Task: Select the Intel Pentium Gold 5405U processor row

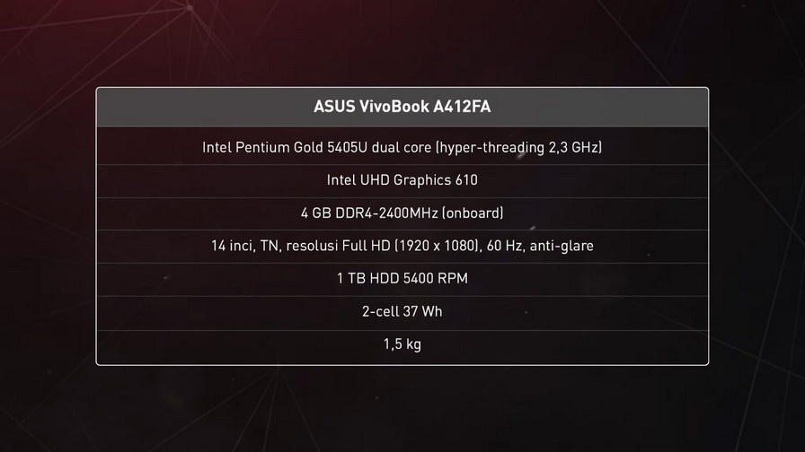Action: point(402,147)
